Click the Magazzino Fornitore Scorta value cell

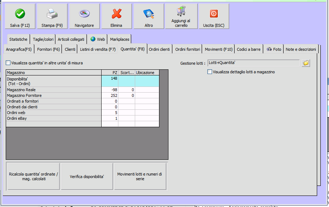tap(127, 95)
